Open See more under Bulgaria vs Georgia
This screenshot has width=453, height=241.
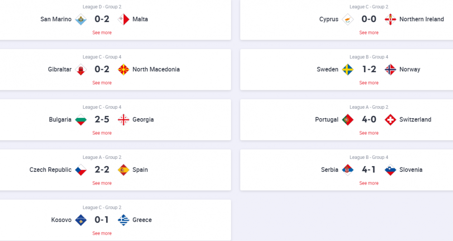(102, 133)
